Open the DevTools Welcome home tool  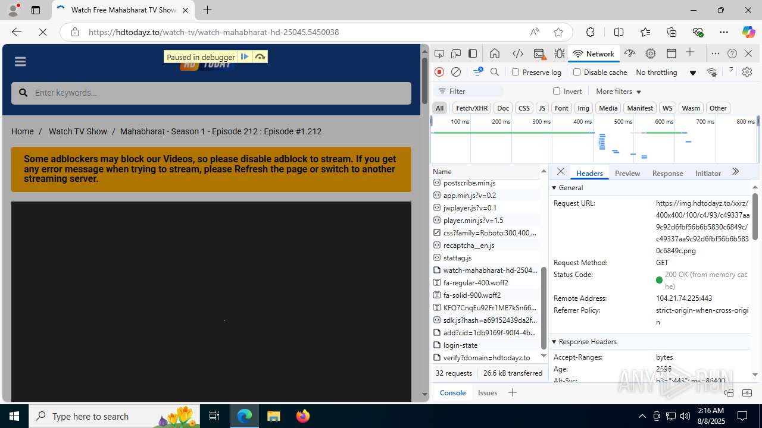(x=495, y=53)
